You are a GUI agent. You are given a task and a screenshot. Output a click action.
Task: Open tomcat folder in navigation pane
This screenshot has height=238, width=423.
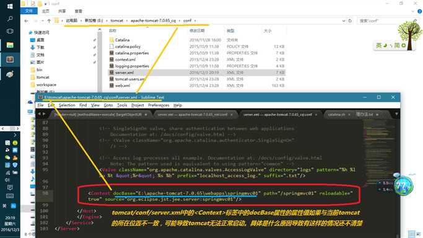click(x=43, y=77)
